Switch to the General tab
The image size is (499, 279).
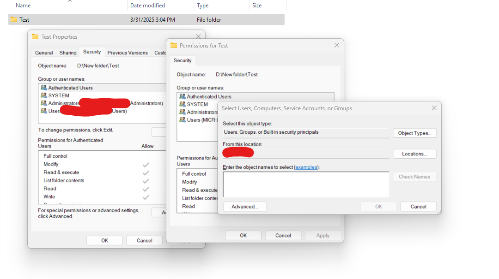[44, 53]
